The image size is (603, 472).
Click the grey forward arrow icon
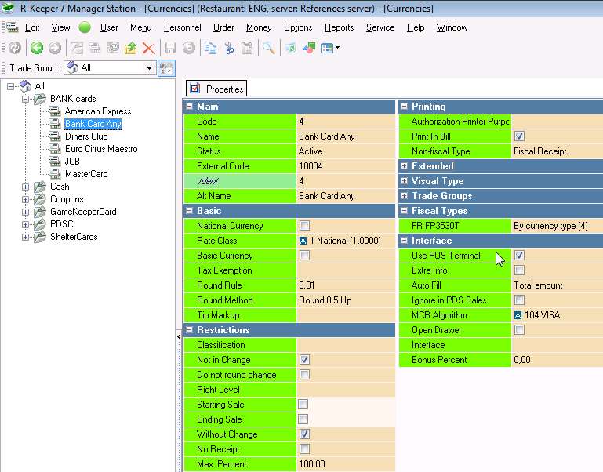(x=55, y=48)
